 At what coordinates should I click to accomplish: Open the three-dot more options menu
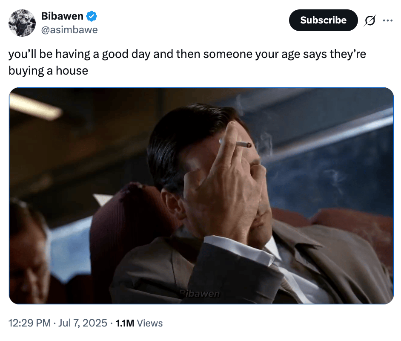[388, 20]
